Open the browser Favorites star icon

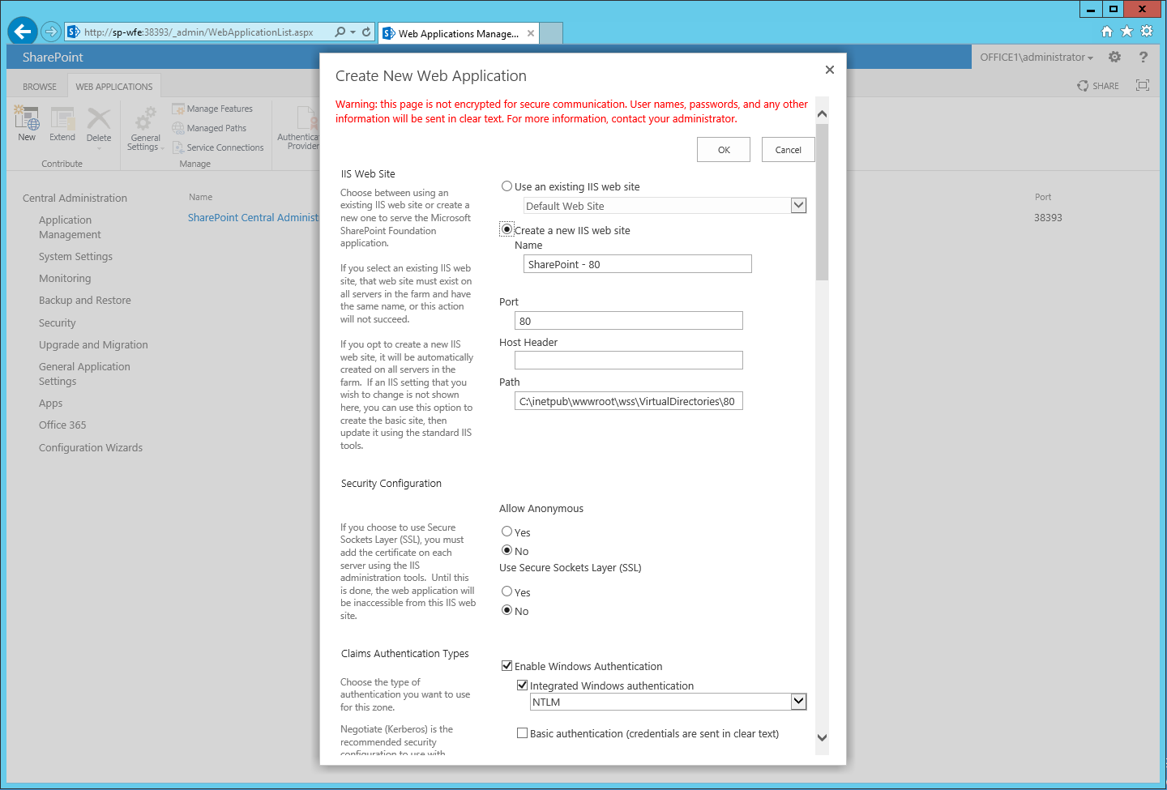[1126, 31]
